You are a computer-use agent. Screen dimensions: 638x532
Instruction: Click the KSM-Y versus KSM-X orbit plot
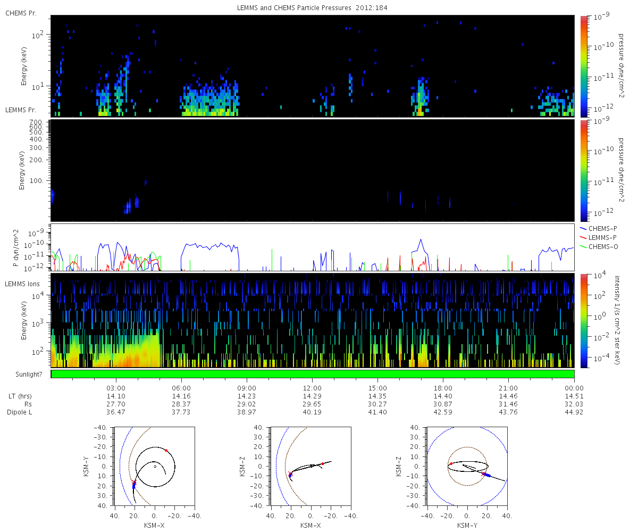coord(154,466)
